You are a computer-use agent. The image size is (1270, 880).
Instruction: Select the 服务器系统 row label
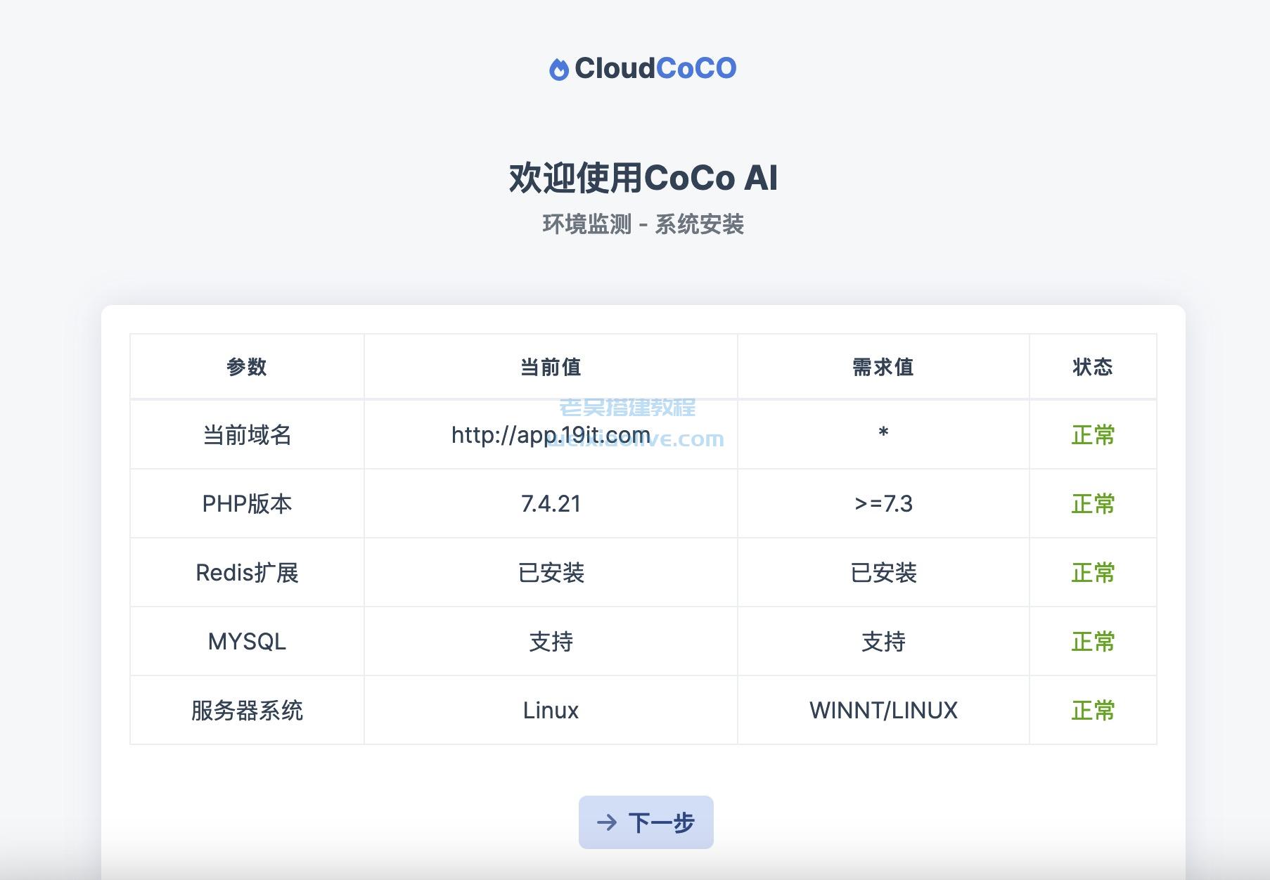point(247,711)
